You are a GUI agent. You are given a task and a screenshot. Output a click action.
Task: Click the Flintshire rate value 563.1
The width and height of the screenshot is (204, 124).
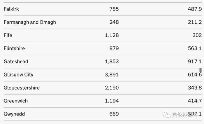tap(195, 48)
